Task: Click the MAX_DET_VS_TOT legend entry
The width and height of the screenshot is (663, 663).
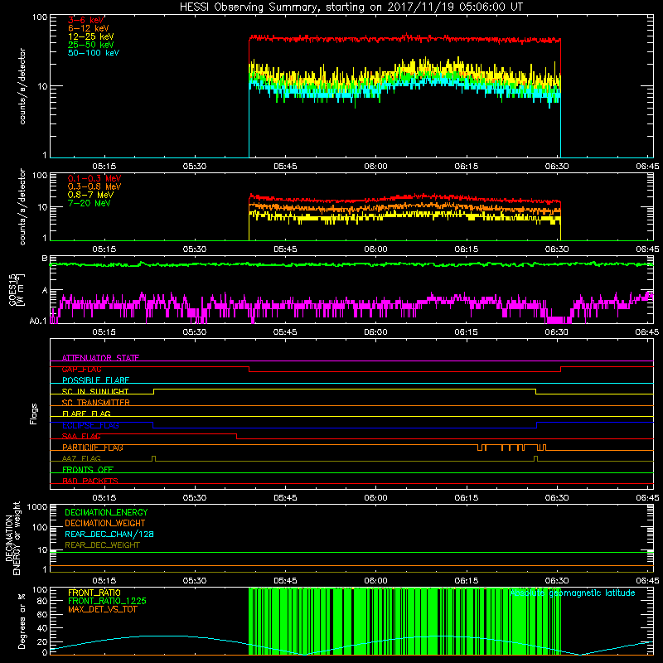Action: [x=102, y=609]
